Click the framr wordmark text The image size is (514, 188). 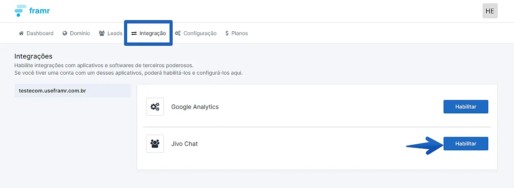[x=40, y=11]
